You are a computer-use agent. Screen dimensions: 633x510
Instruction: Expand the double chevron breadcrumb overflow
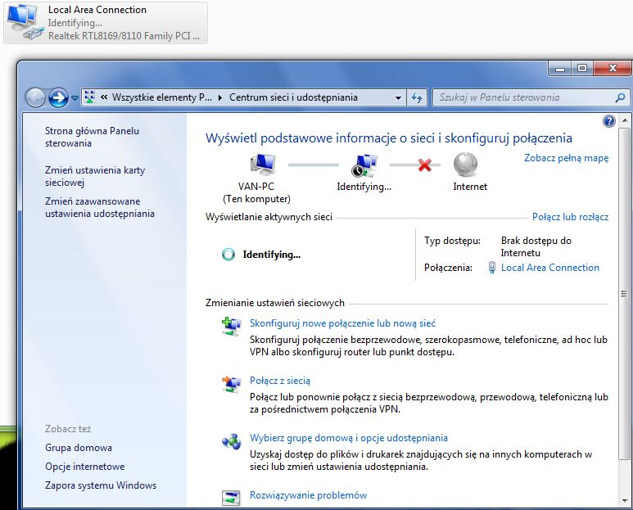[104, 97]
